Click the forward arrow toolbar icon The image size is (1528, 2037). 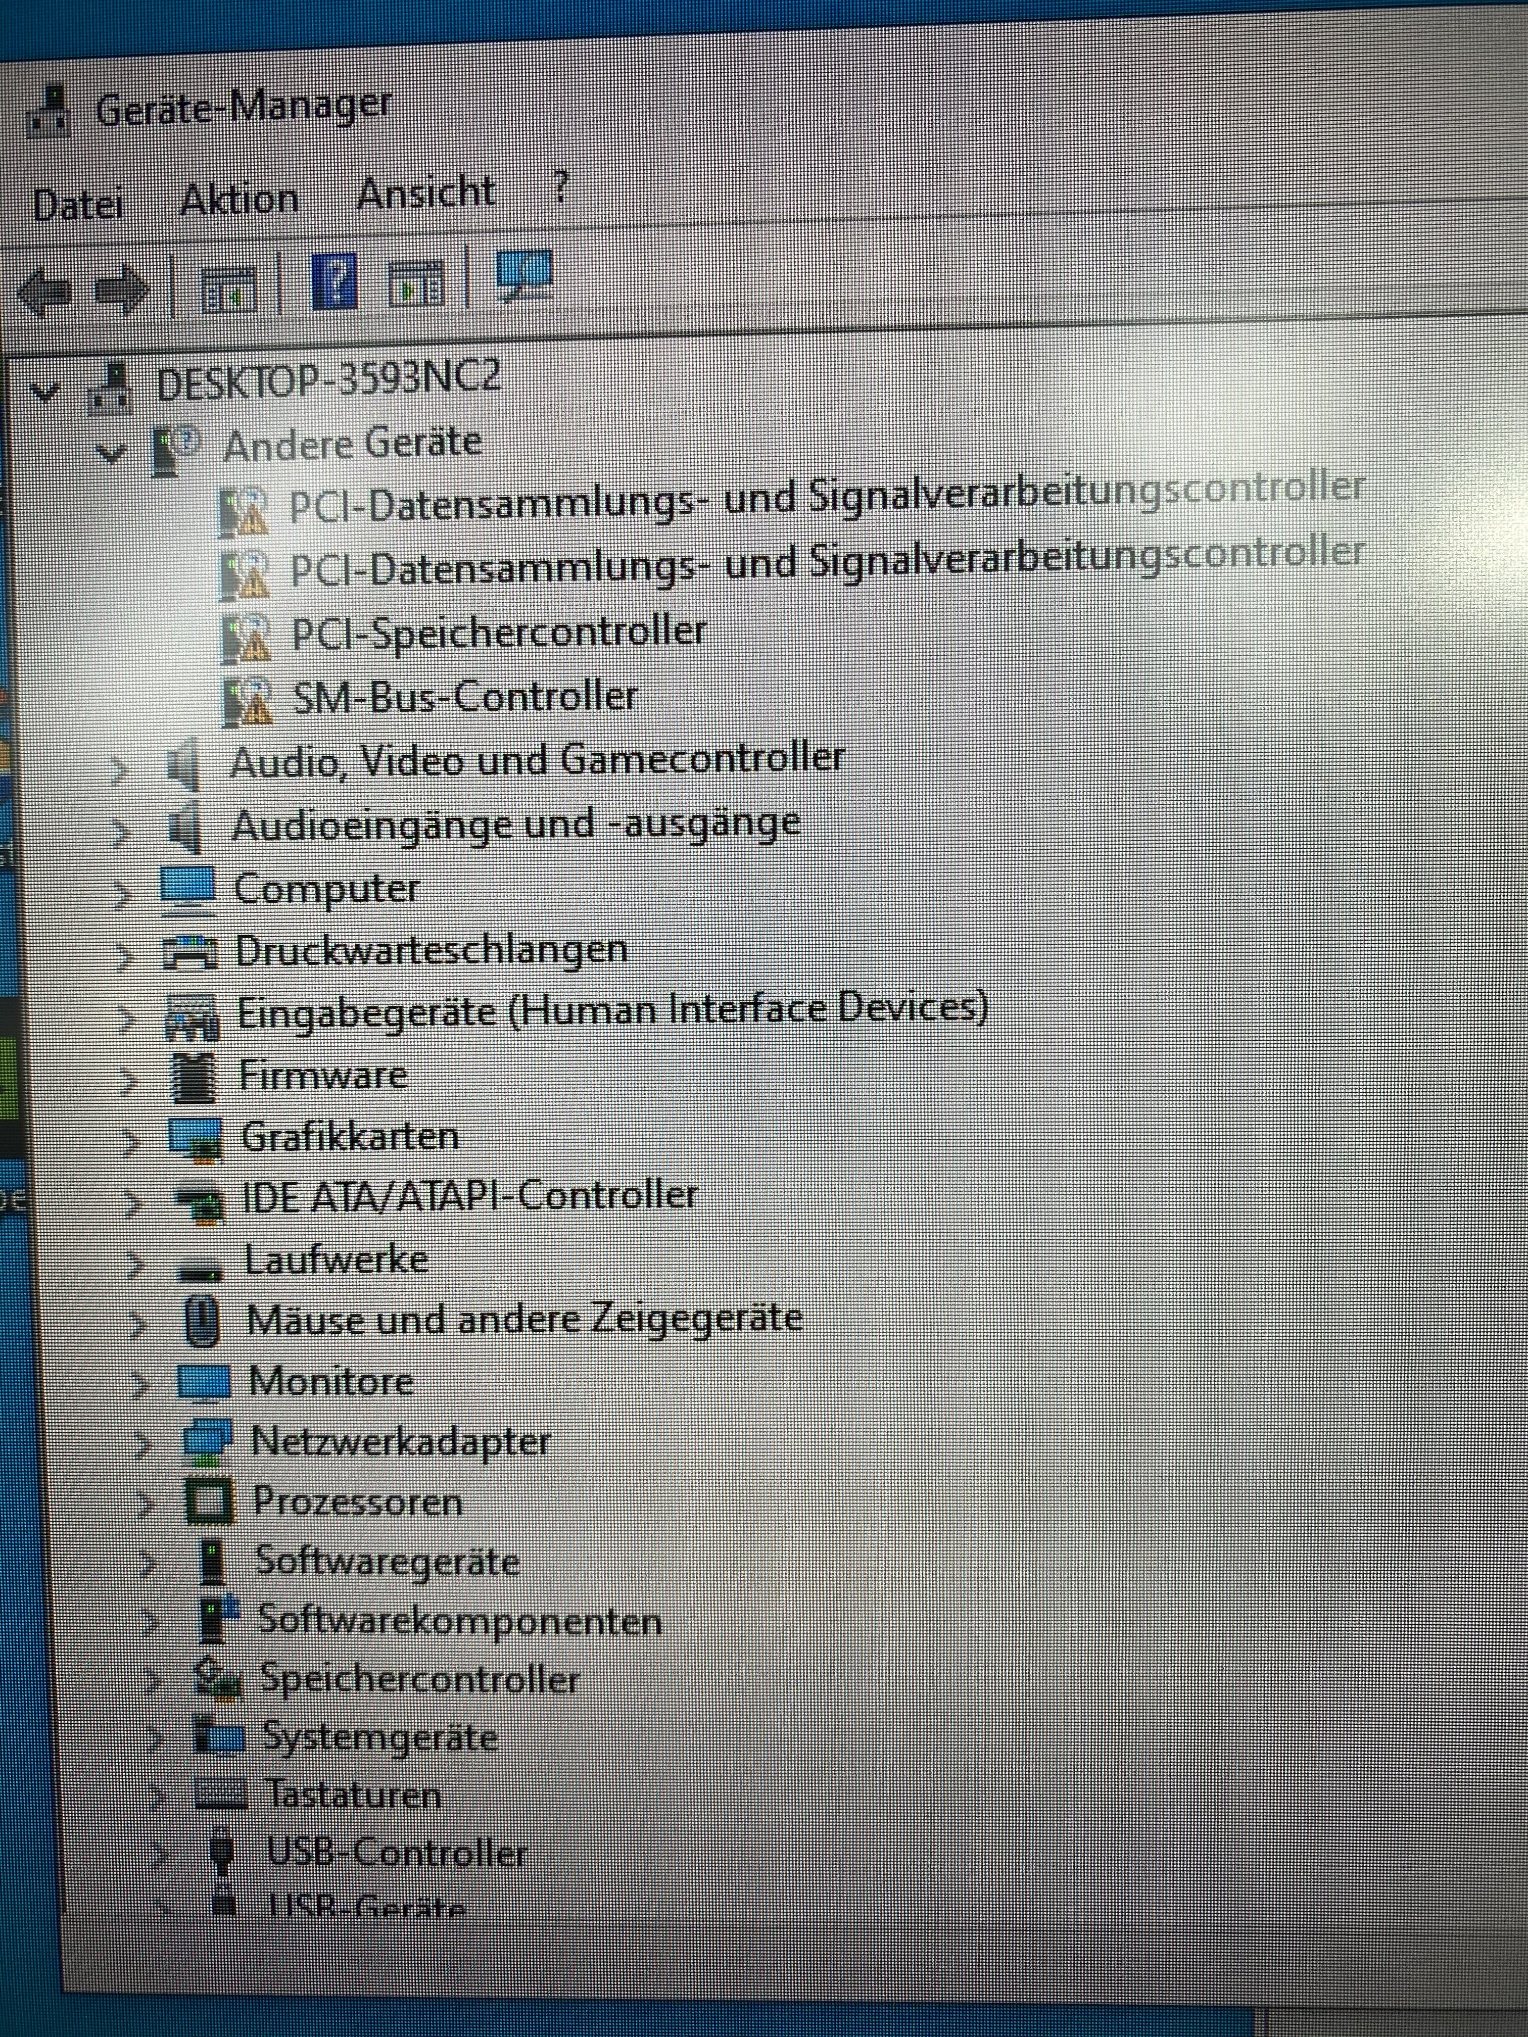[x=122, y=289]
